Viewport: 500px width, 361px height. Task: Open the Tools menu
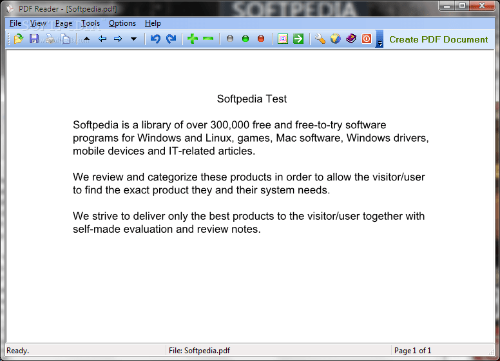(90, 23)
